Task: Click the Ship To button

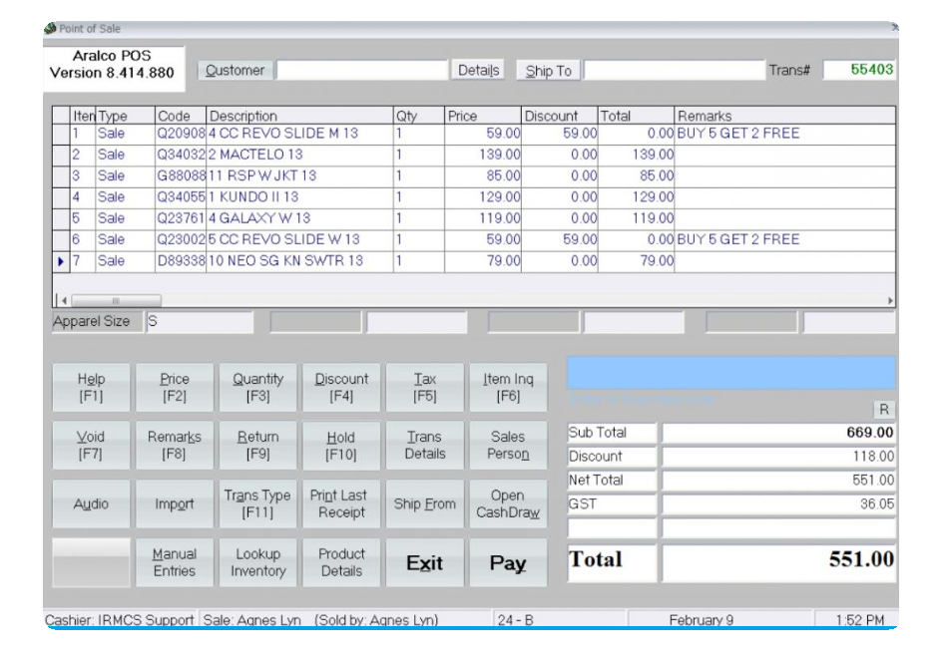Action: click(x=549, y=71)
